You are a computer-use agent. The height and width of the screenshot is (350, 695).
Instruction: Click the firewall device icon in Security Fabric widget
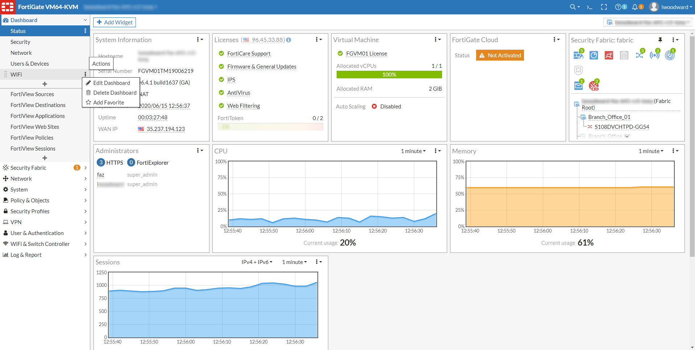(x=578, y=55)
